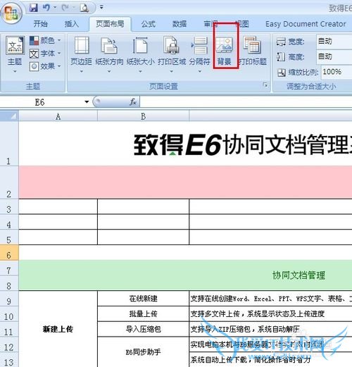Open the theme 颜色 dropdown
The image size is (352, 367).
45,40
